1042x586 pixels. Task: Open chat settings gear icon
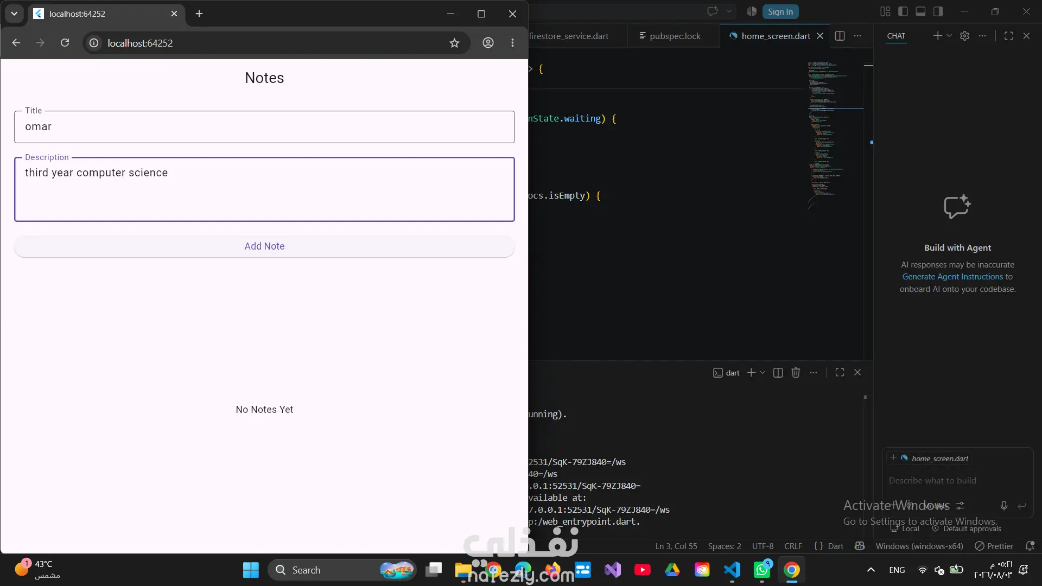coord(964,36)
